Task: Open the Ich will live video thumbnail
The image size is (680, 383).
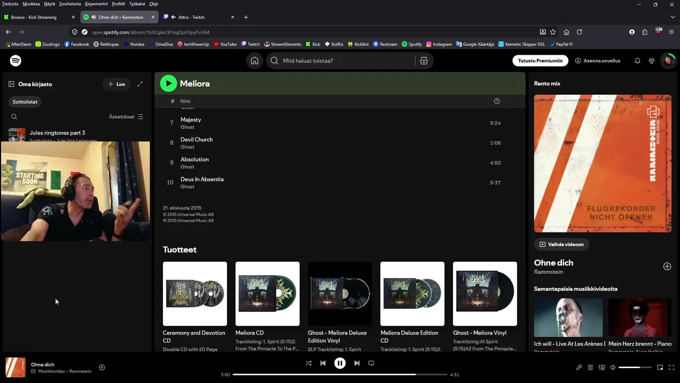Action: (x=568, y=318)
